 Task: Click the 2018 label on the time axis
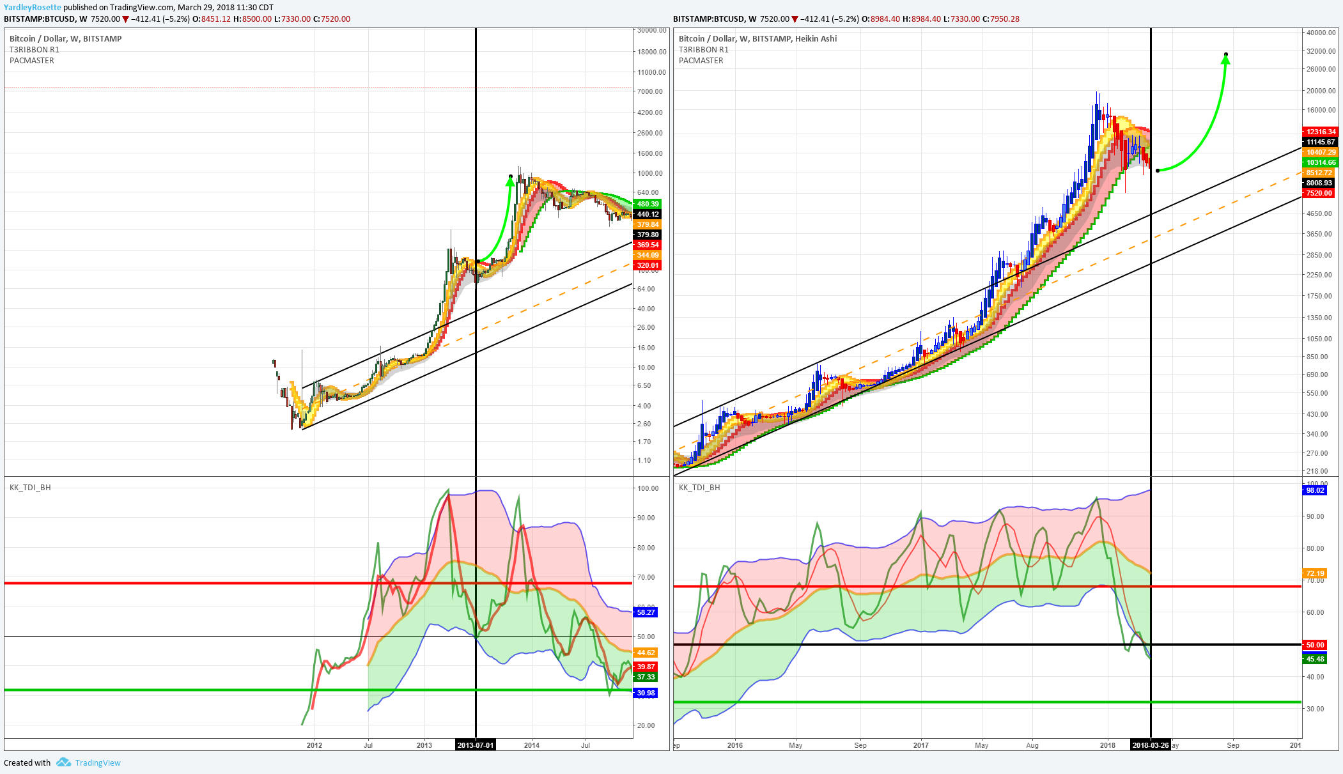click(x=1107, y=745)
